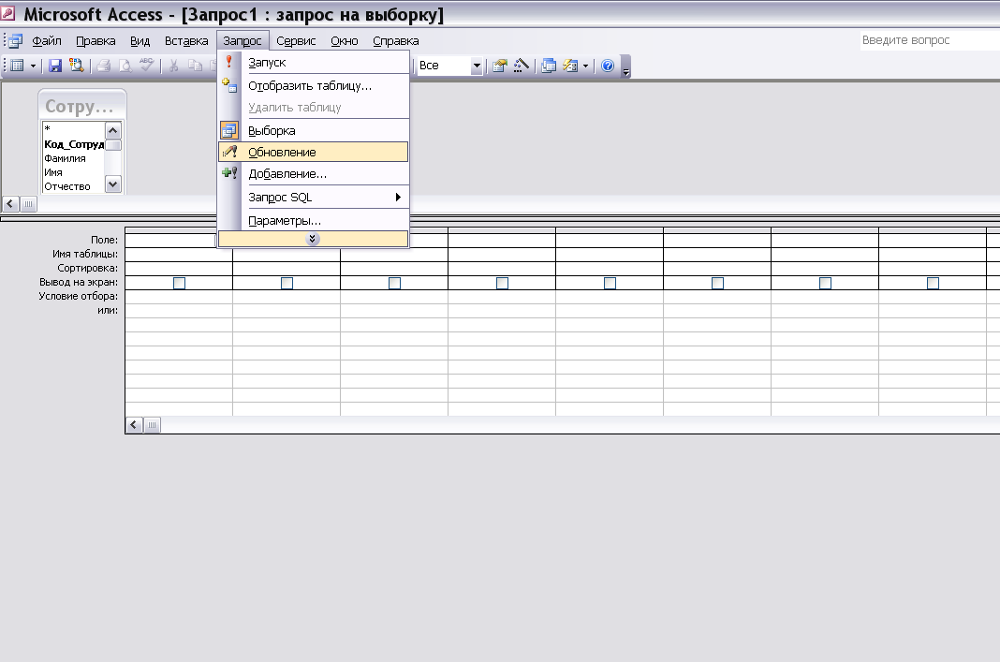Toggle Вывод на экран checkbox in first column
This screenshot has height=662, width=1000.
coord(179,283)
